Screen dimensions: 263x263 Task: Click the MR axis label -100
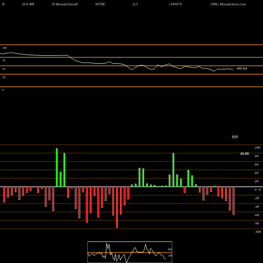258,232
